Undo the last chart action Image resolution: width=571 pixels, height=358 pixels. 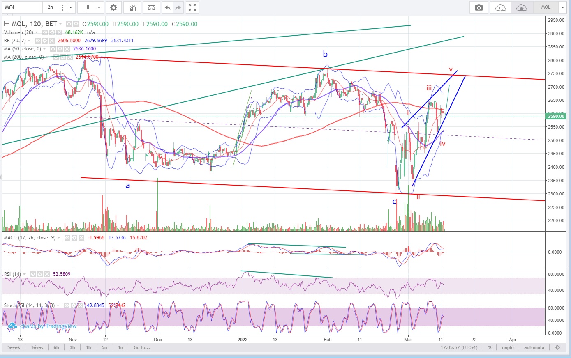click(x=167, y=7)
